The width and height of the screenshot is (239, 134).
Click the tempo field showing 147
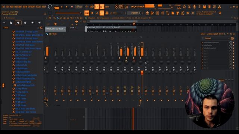[79, 7]
